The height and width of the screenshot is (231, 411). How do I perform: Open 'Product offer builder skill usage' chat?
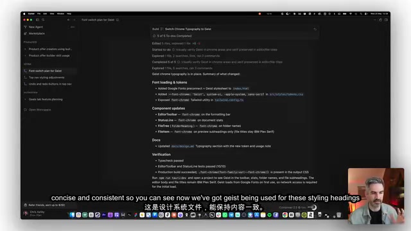[49, 56]
